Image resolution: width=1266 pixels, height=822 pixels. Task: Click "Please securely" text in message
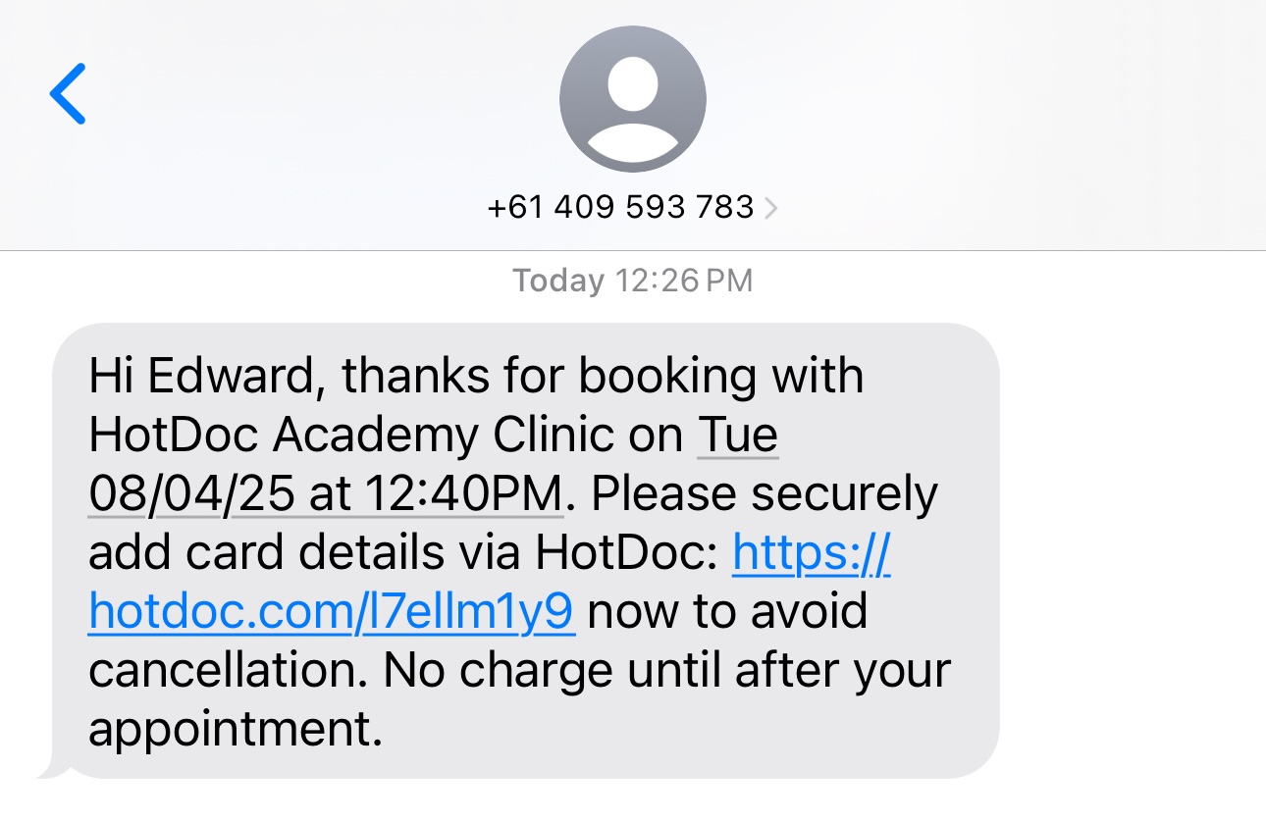(765, 494)
